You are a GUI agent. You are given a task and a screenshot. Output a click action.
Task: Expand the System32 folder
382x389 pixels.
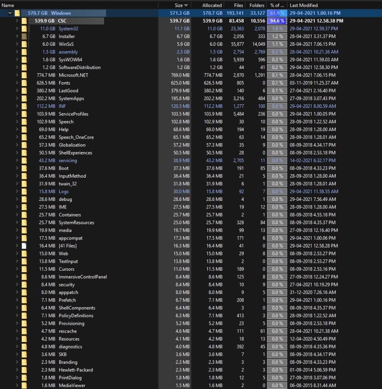pyautogui.click(x=17, y=28)
